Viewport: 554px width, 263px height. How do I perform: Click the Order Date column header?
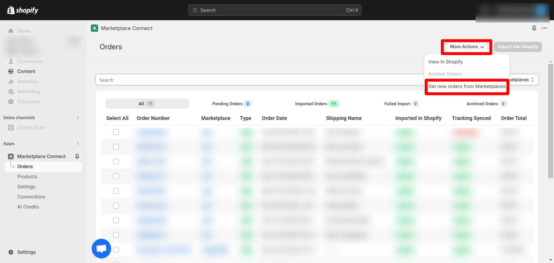(x=274, y=118)
